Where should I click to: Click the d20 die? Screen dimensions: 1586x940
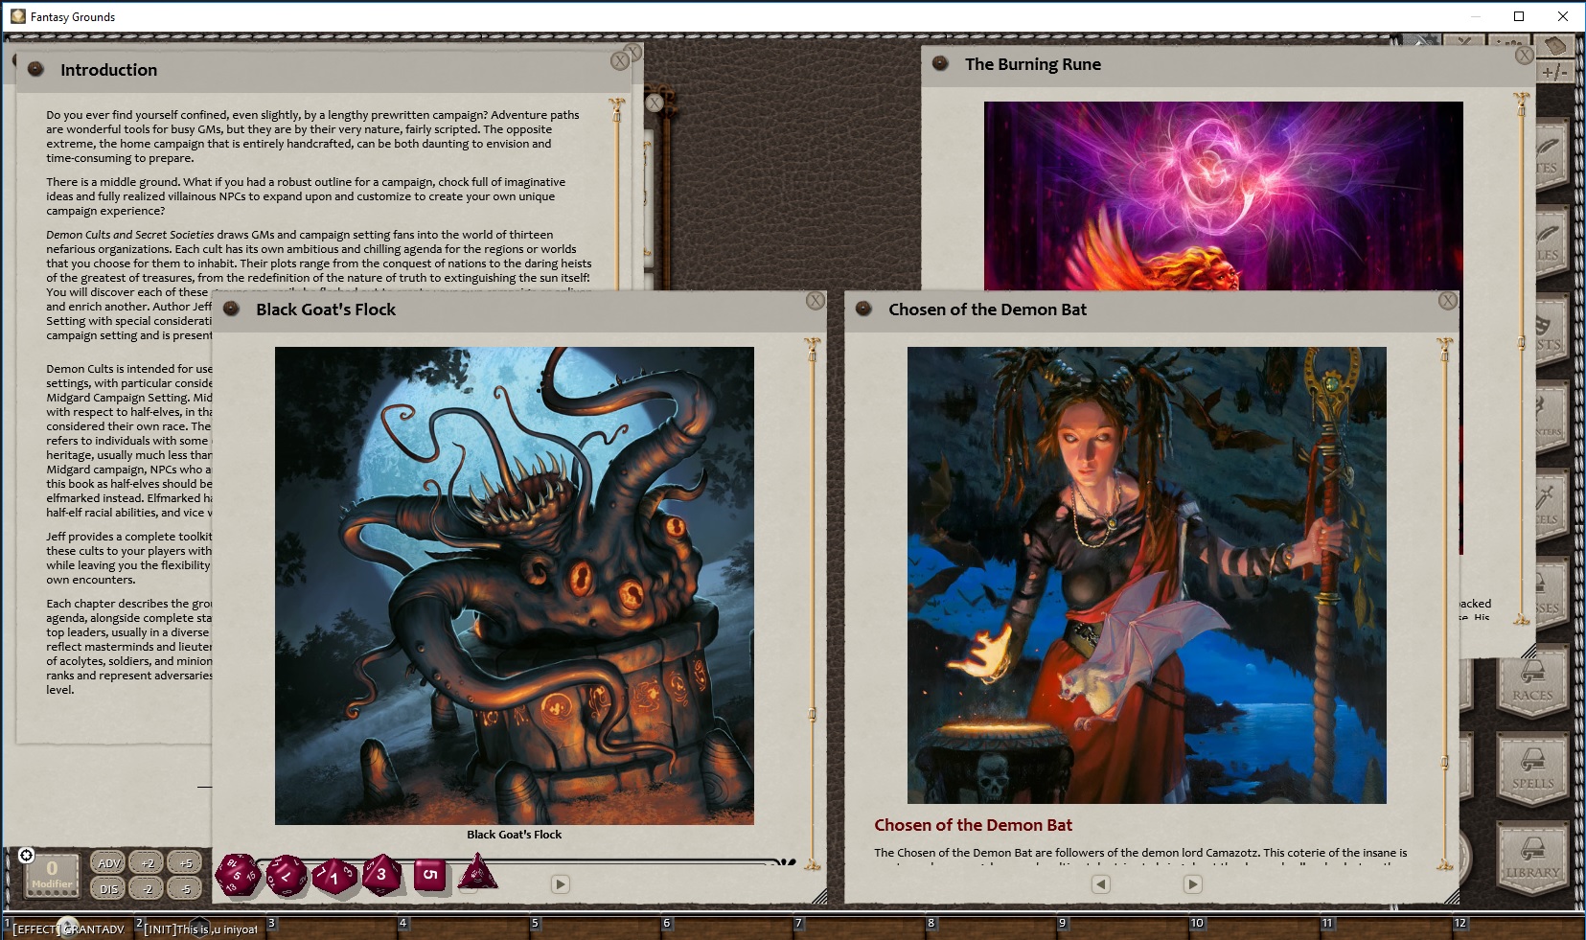[x=236, y=875]
